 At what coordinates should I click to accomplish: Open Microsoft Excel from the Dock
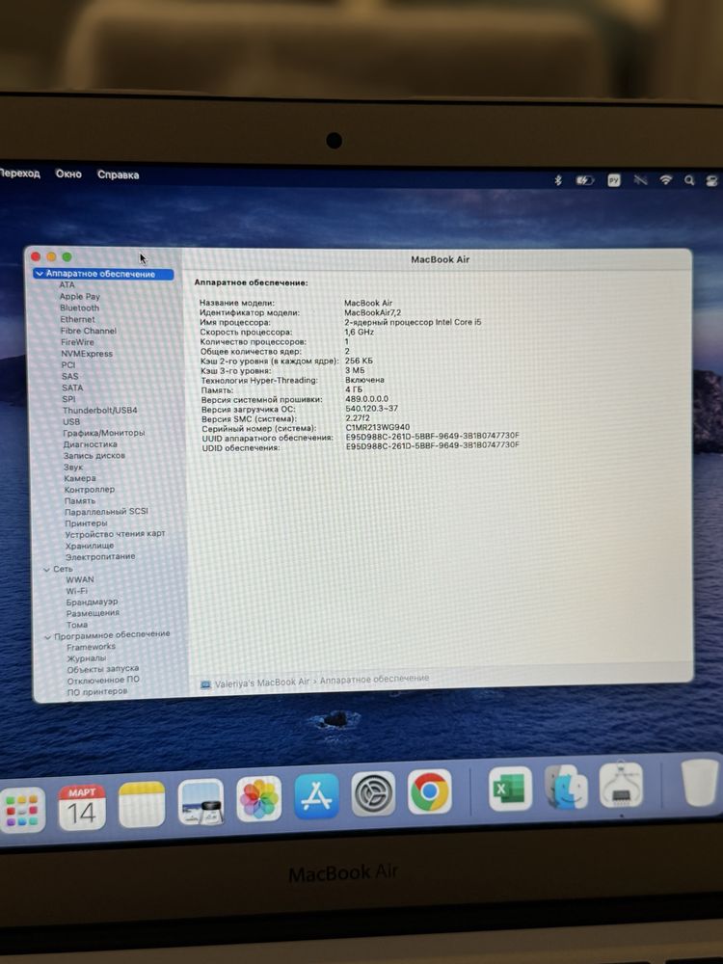click(x=510, y=789)
